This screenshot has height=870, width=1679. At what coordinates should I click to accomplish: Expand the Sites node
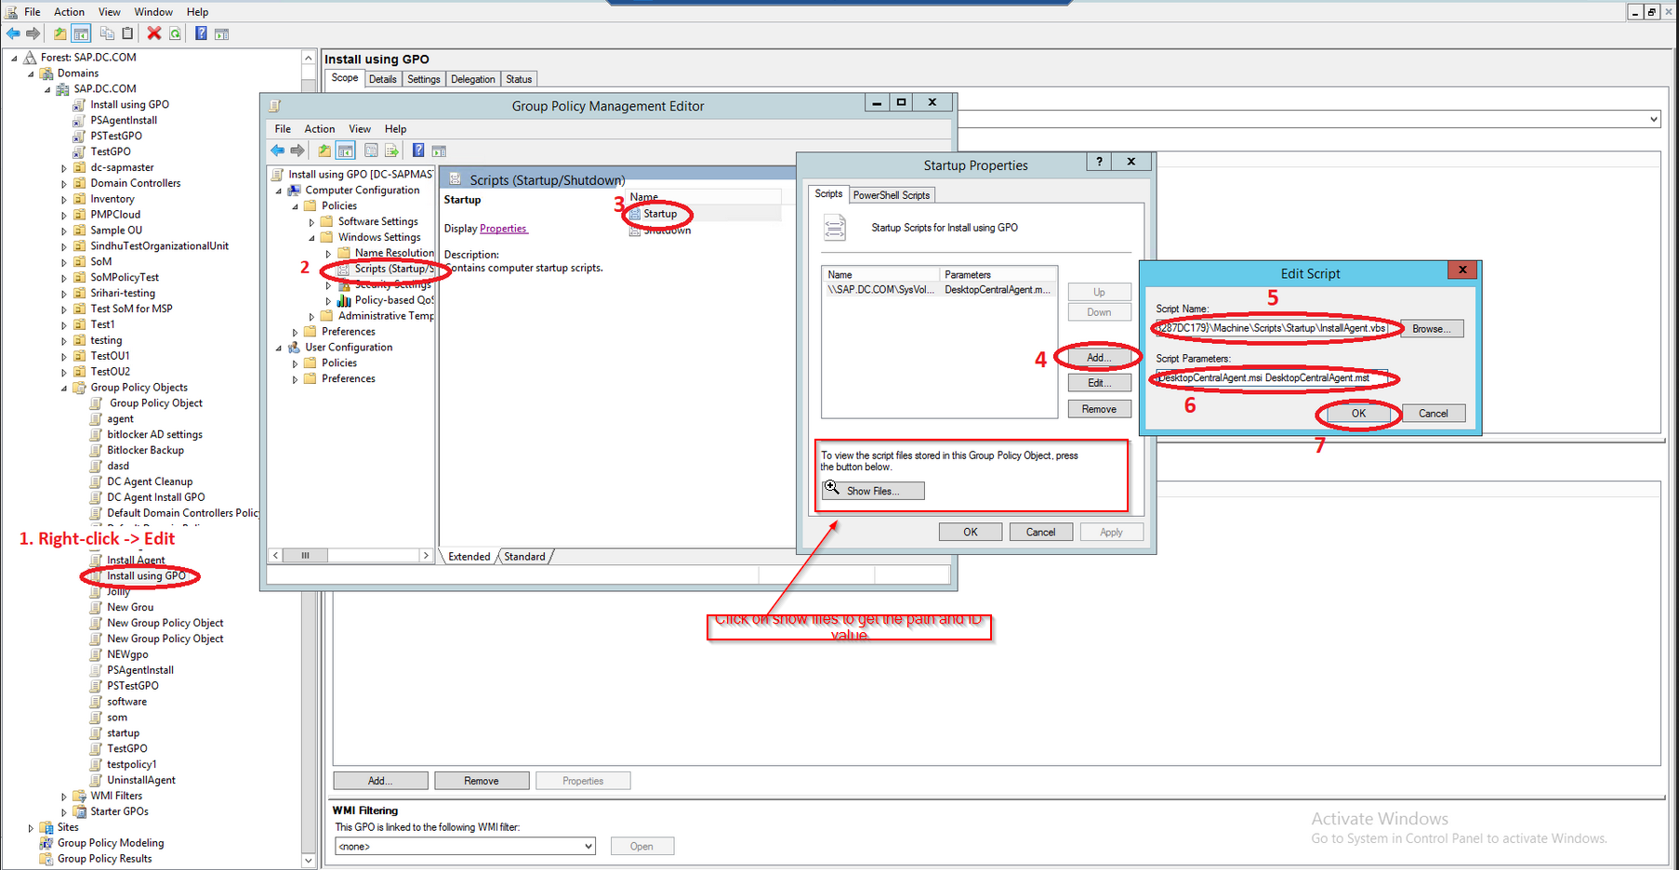(31, 828)
